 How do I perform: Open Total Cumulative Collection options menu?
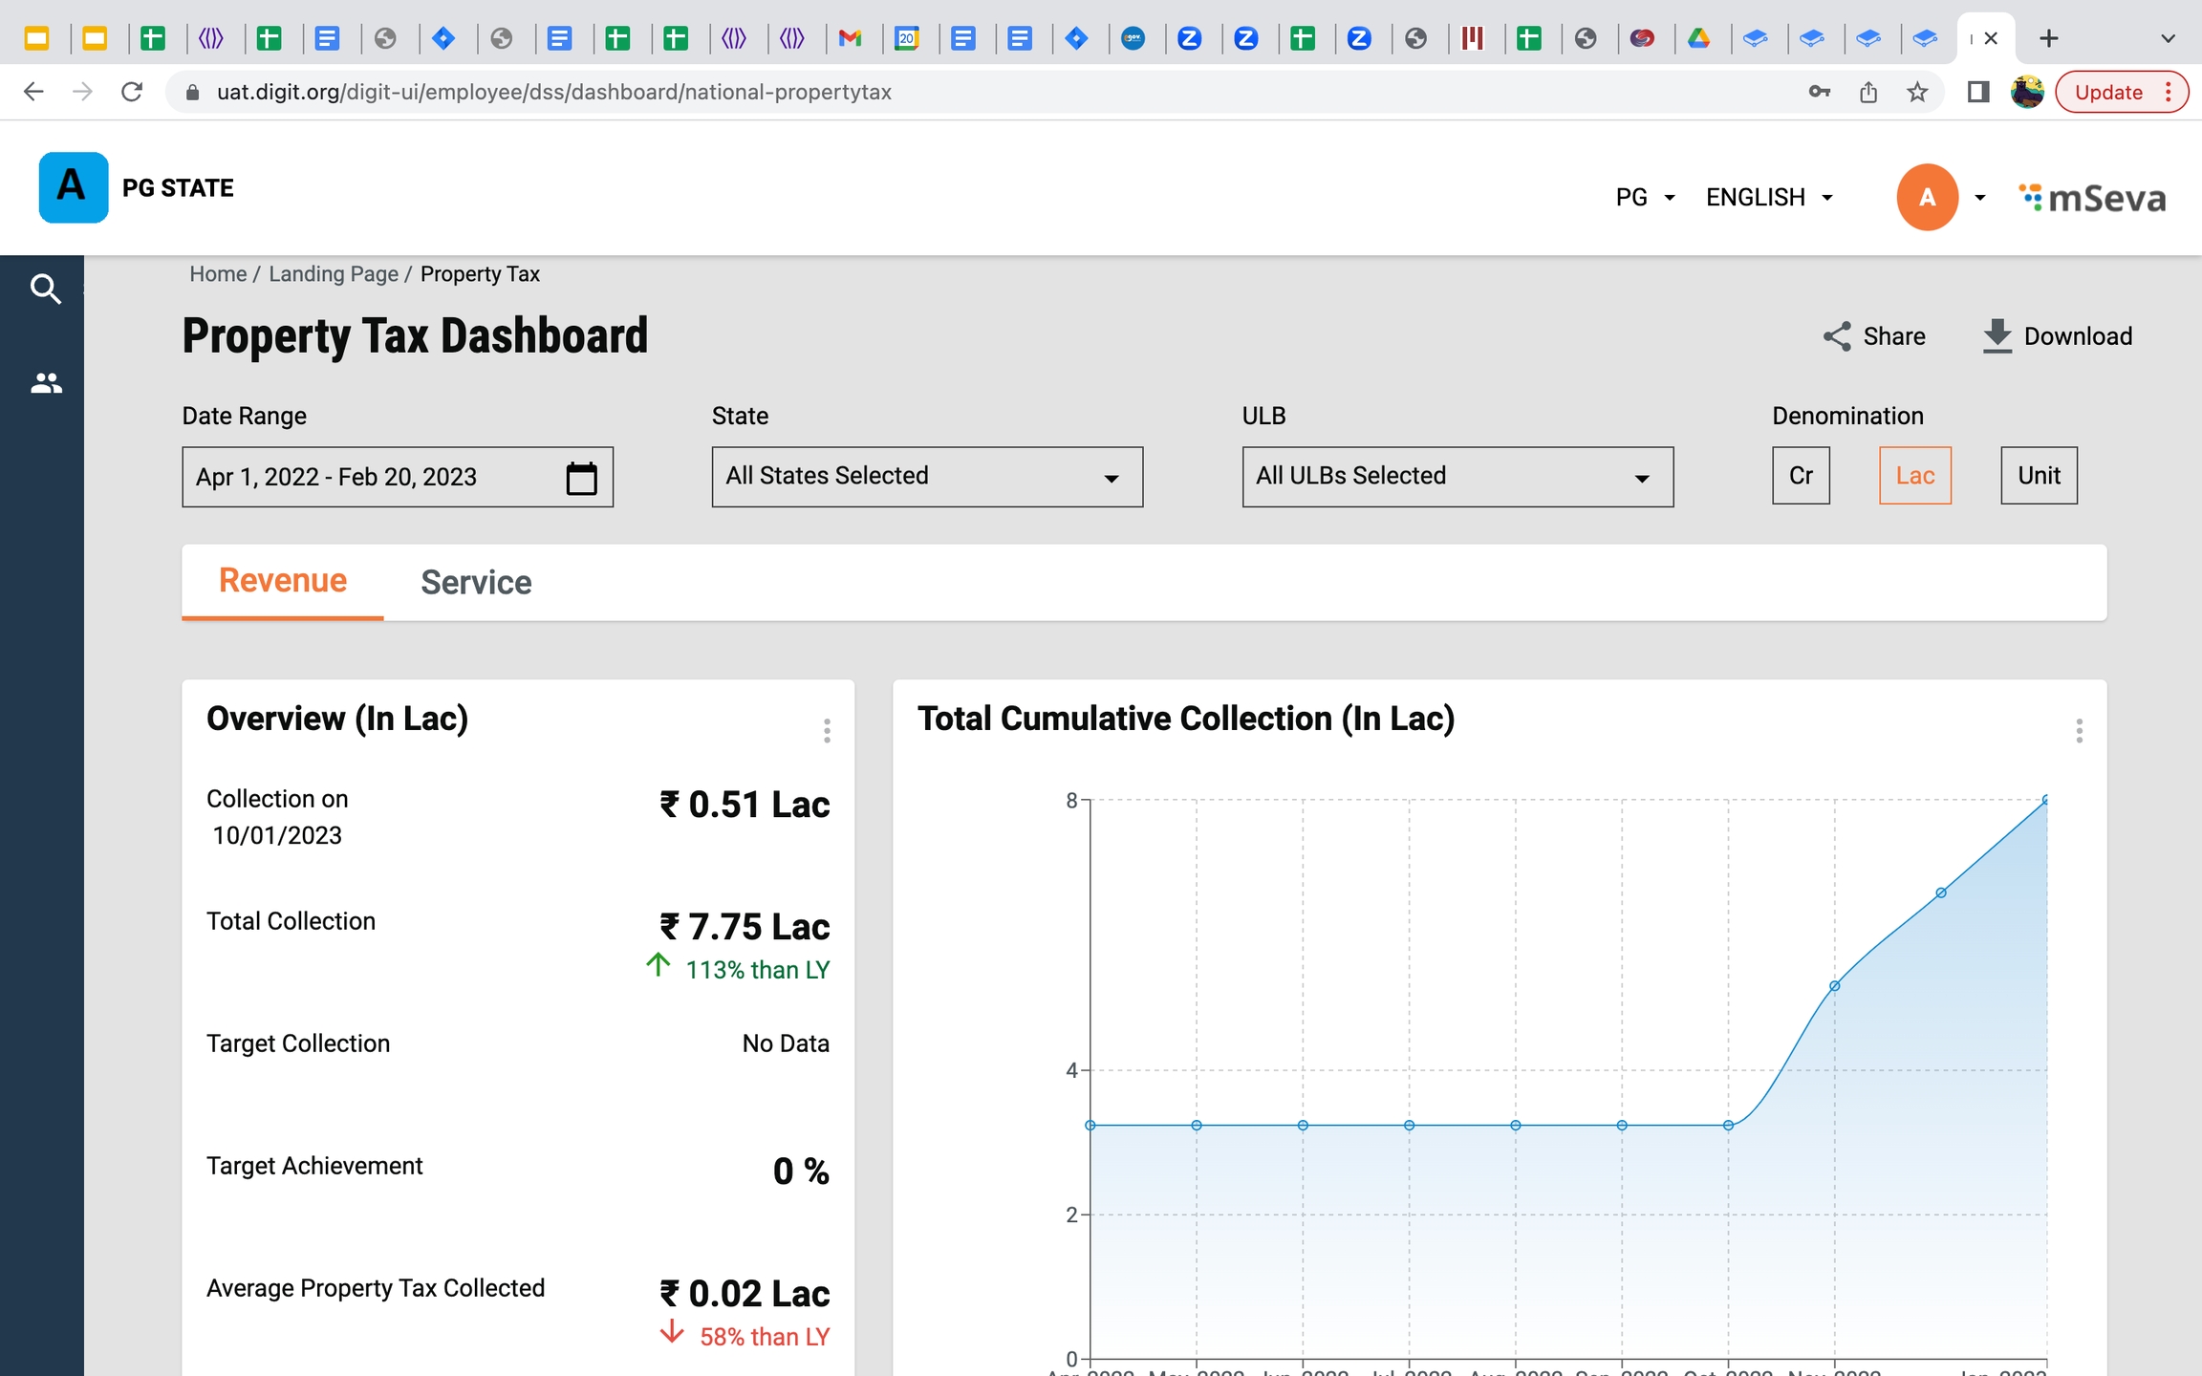click(x=2079, y=731)
